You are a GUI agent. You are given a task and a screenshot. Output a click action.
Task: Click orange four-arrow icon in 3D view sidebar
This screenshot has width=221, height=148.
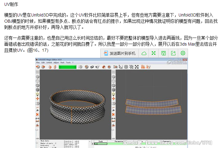(38, 98)
